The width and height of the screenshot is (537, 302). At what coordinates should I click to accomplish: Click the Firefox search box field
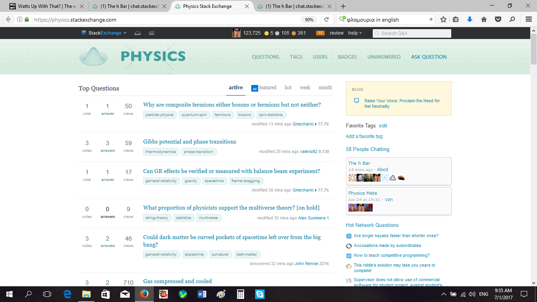(385, 20)
